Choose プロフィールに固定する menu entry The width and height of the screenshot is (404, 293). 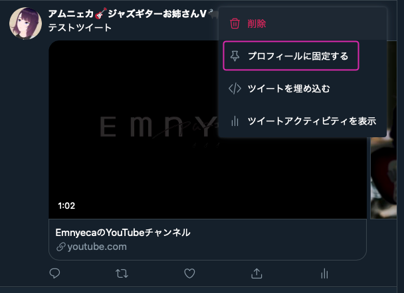click(291, 56)
